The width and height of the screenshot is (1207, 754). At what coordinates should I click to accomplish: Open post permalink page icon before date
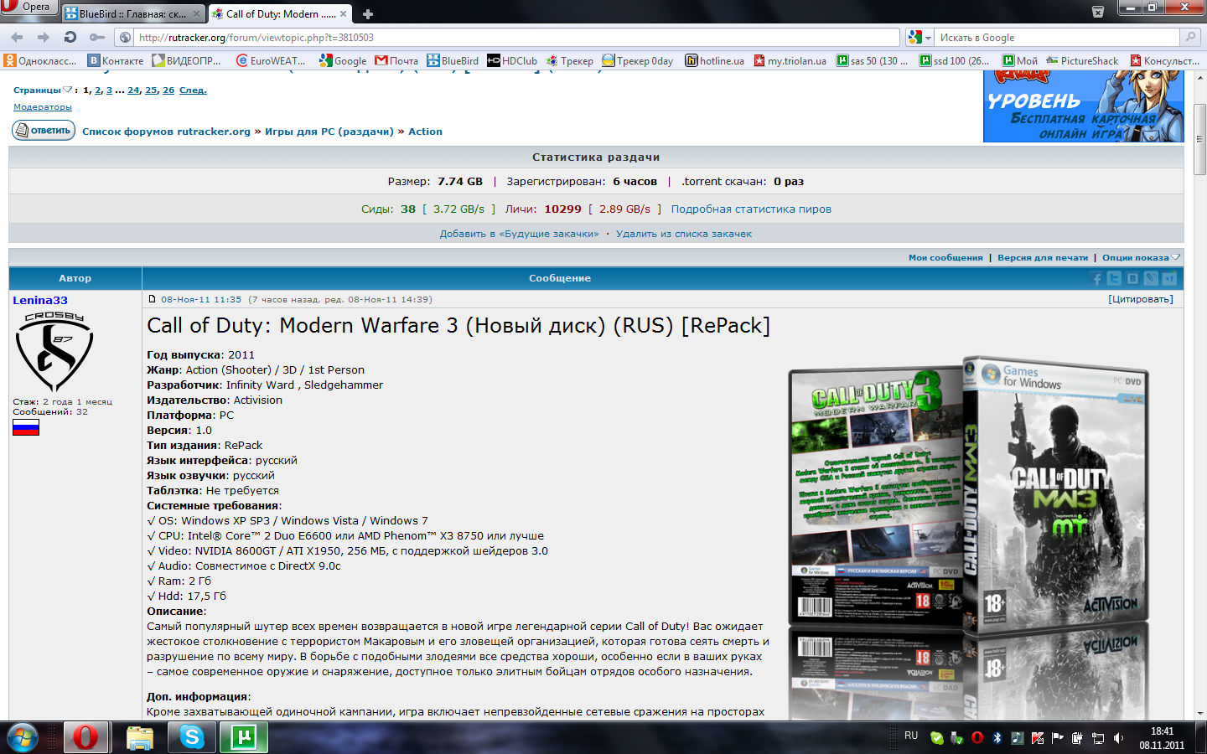152,299
